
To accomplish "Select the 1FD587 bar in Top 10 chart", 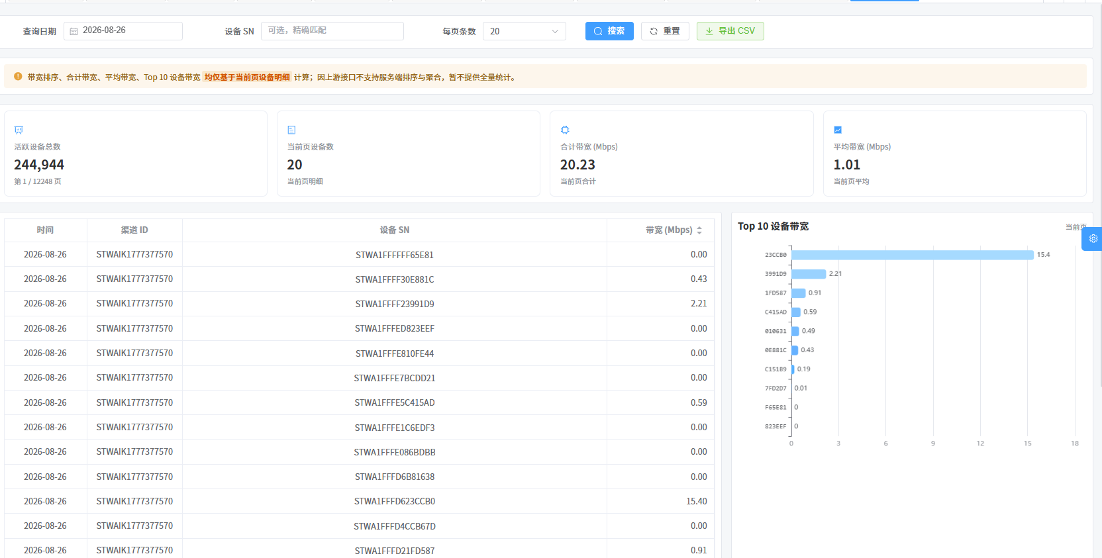I will [x=799, y=293].
